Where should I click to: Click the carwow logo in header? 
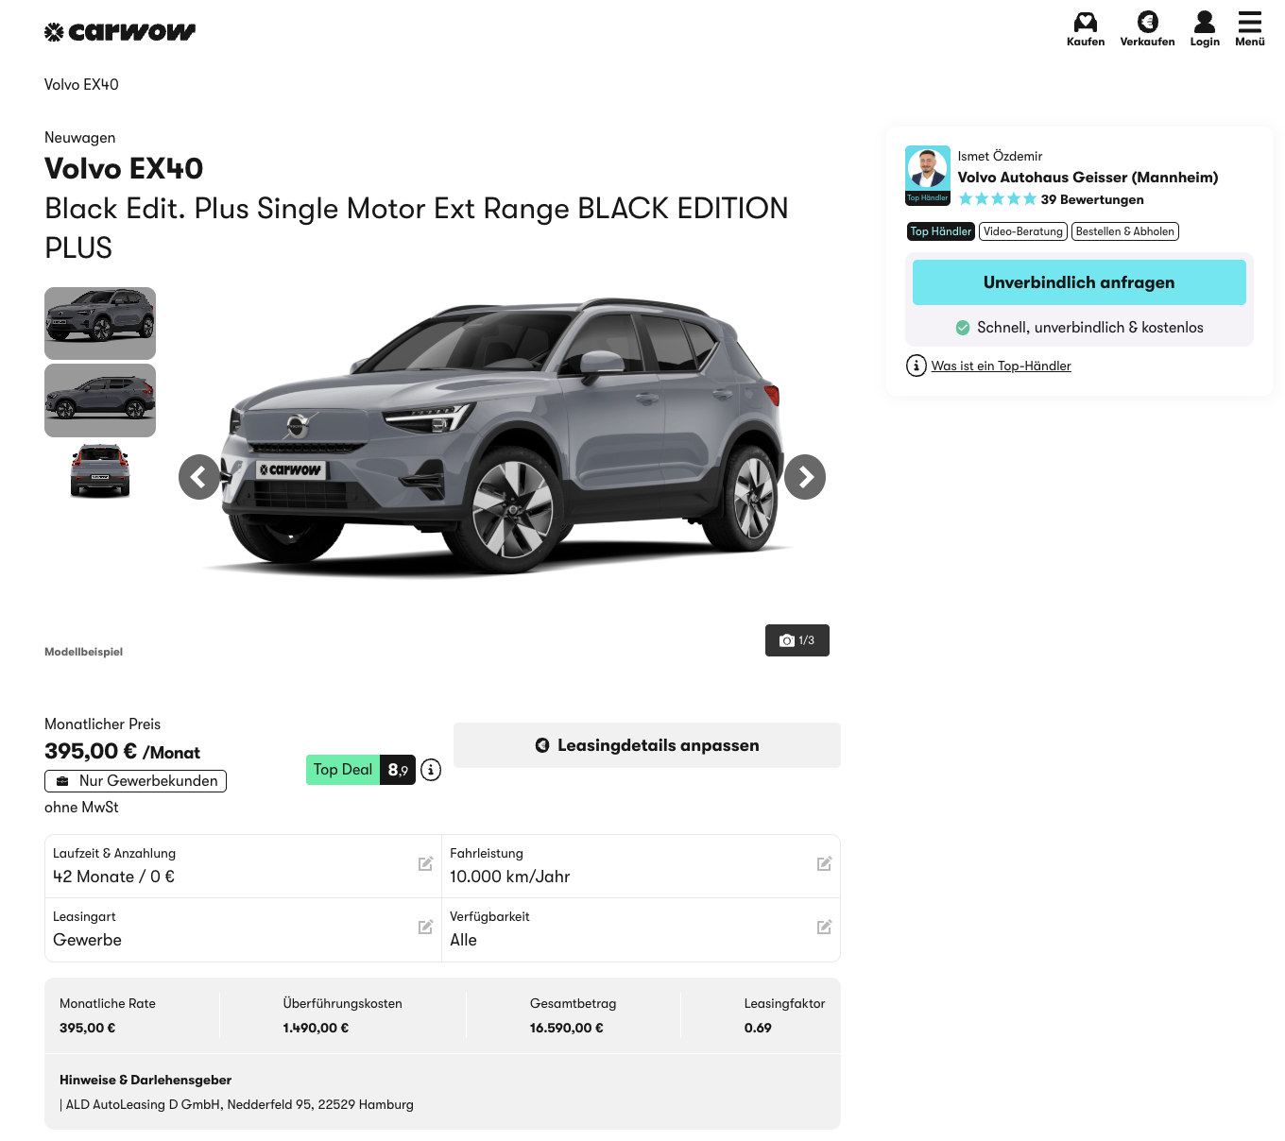[120, 32]
